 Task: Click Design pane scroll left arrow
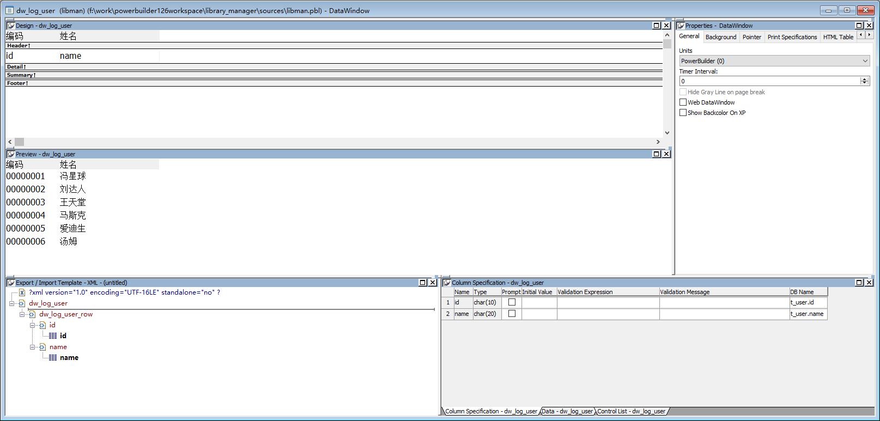click(10, 142)
